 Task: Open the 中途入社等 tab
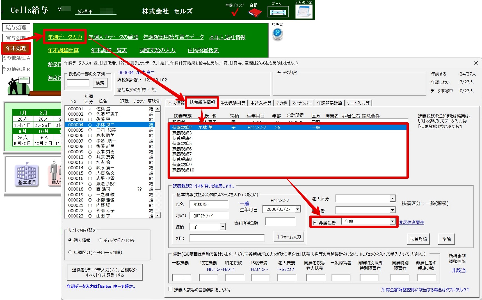261,103
